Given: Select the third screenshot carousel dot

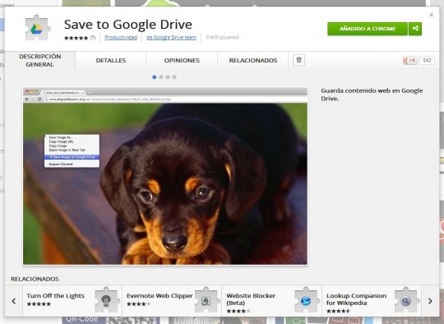Looking at the screenshot, I should point(168,77).
